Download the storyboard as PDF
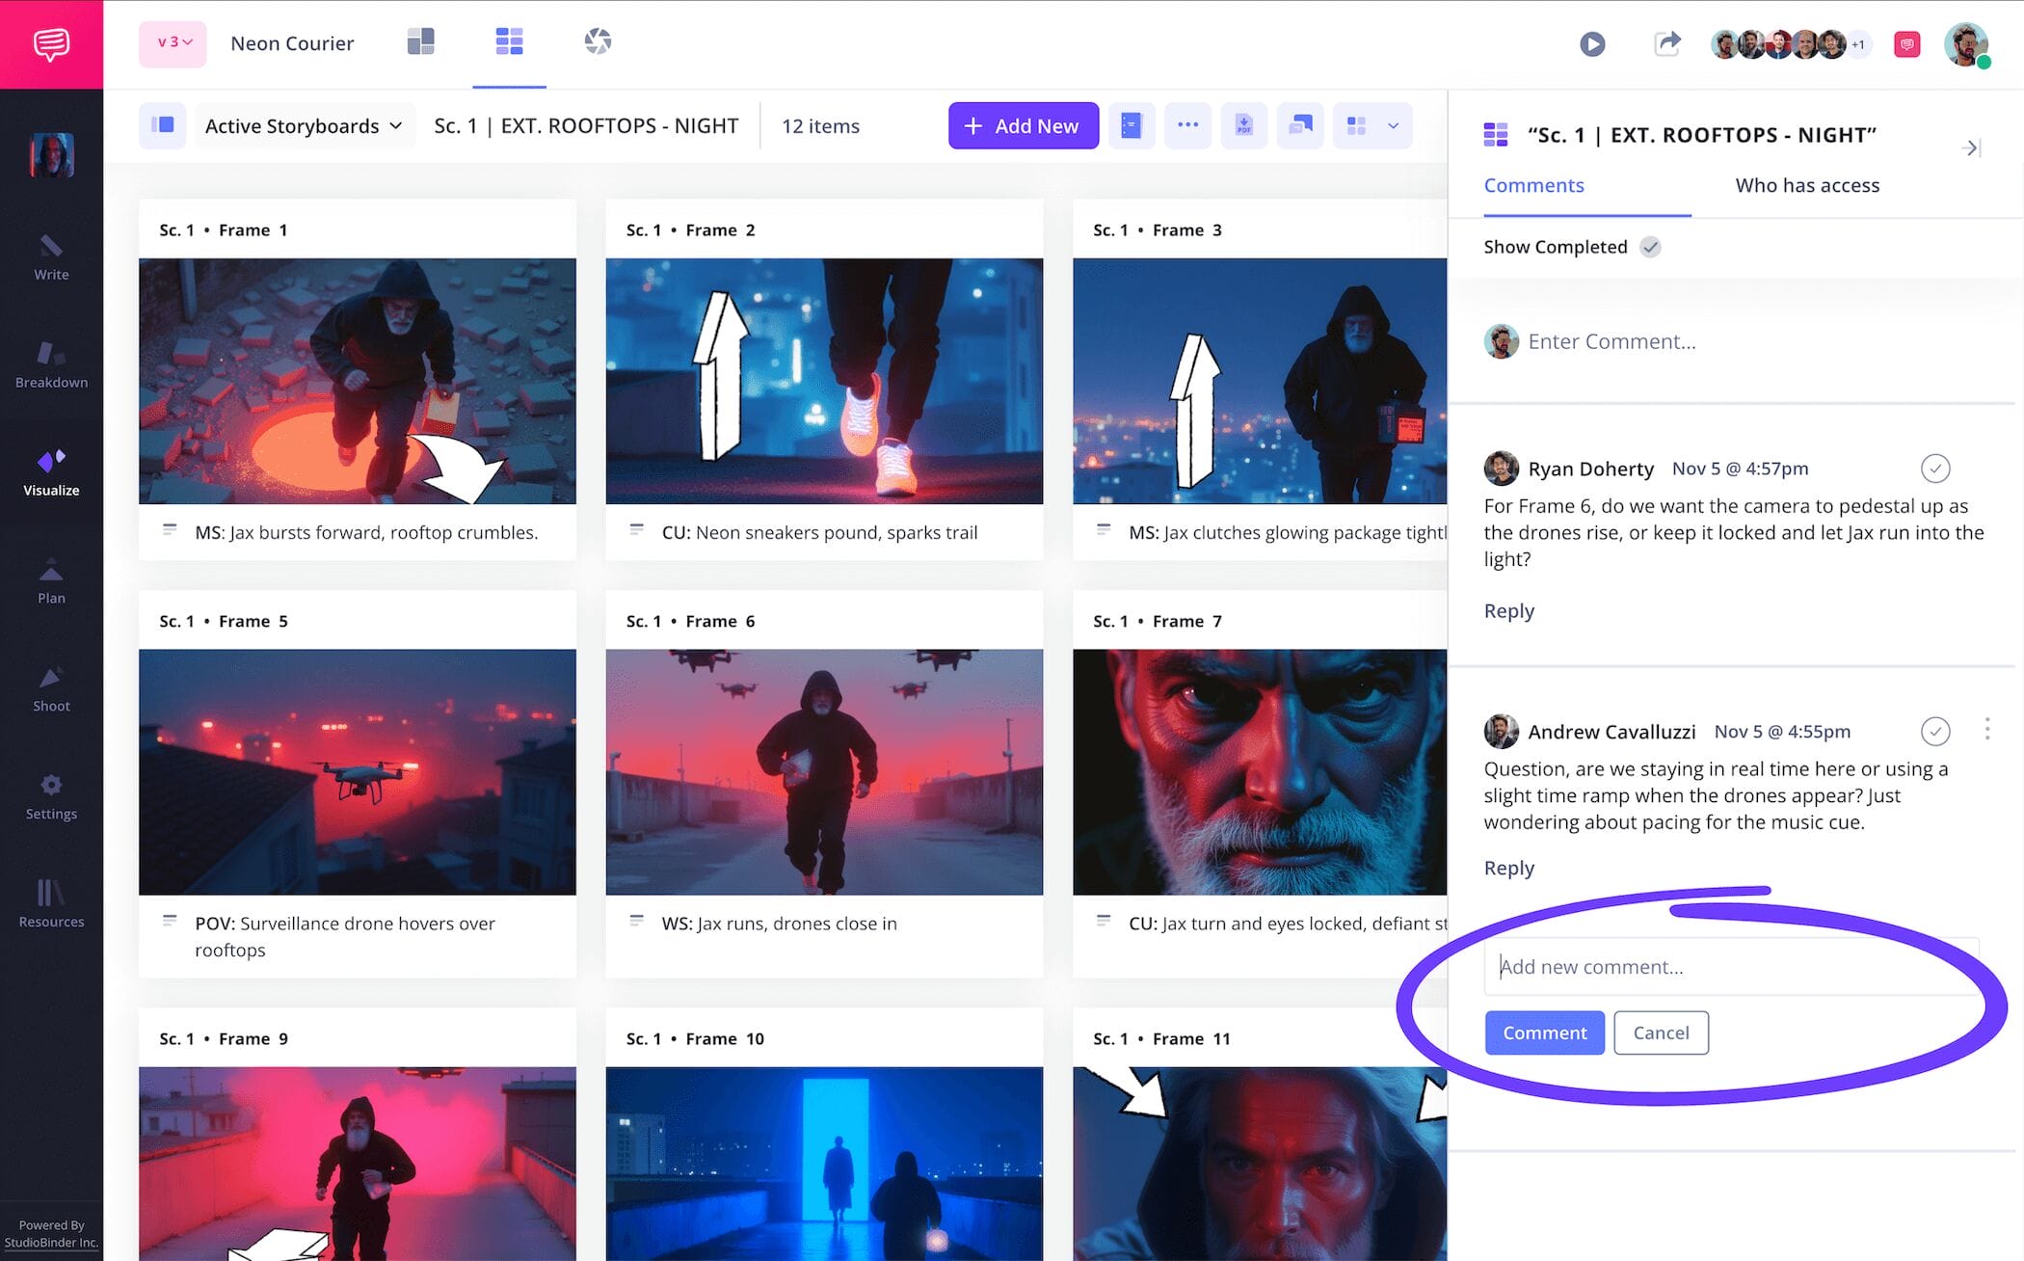 pos(1244,125)
